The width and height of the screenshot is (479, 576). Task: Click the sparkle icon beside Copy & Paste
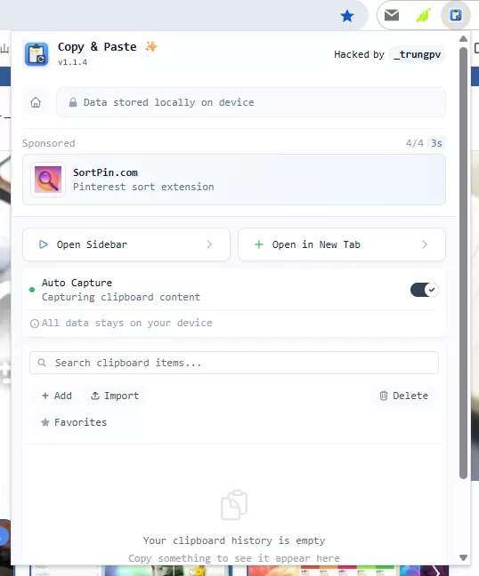point(150,46)
